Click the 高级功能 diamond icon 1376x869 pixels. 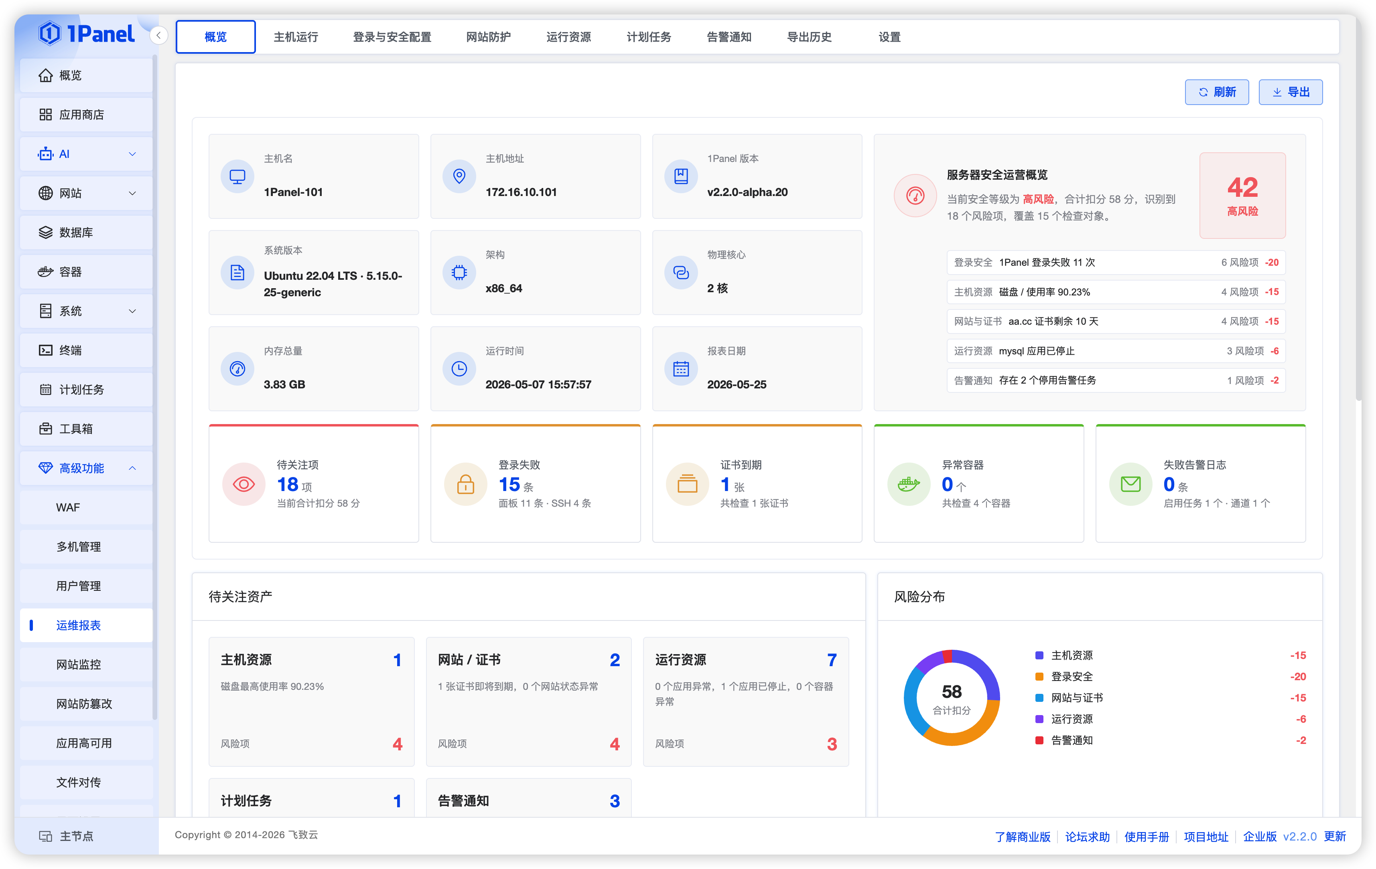point(46,468)
